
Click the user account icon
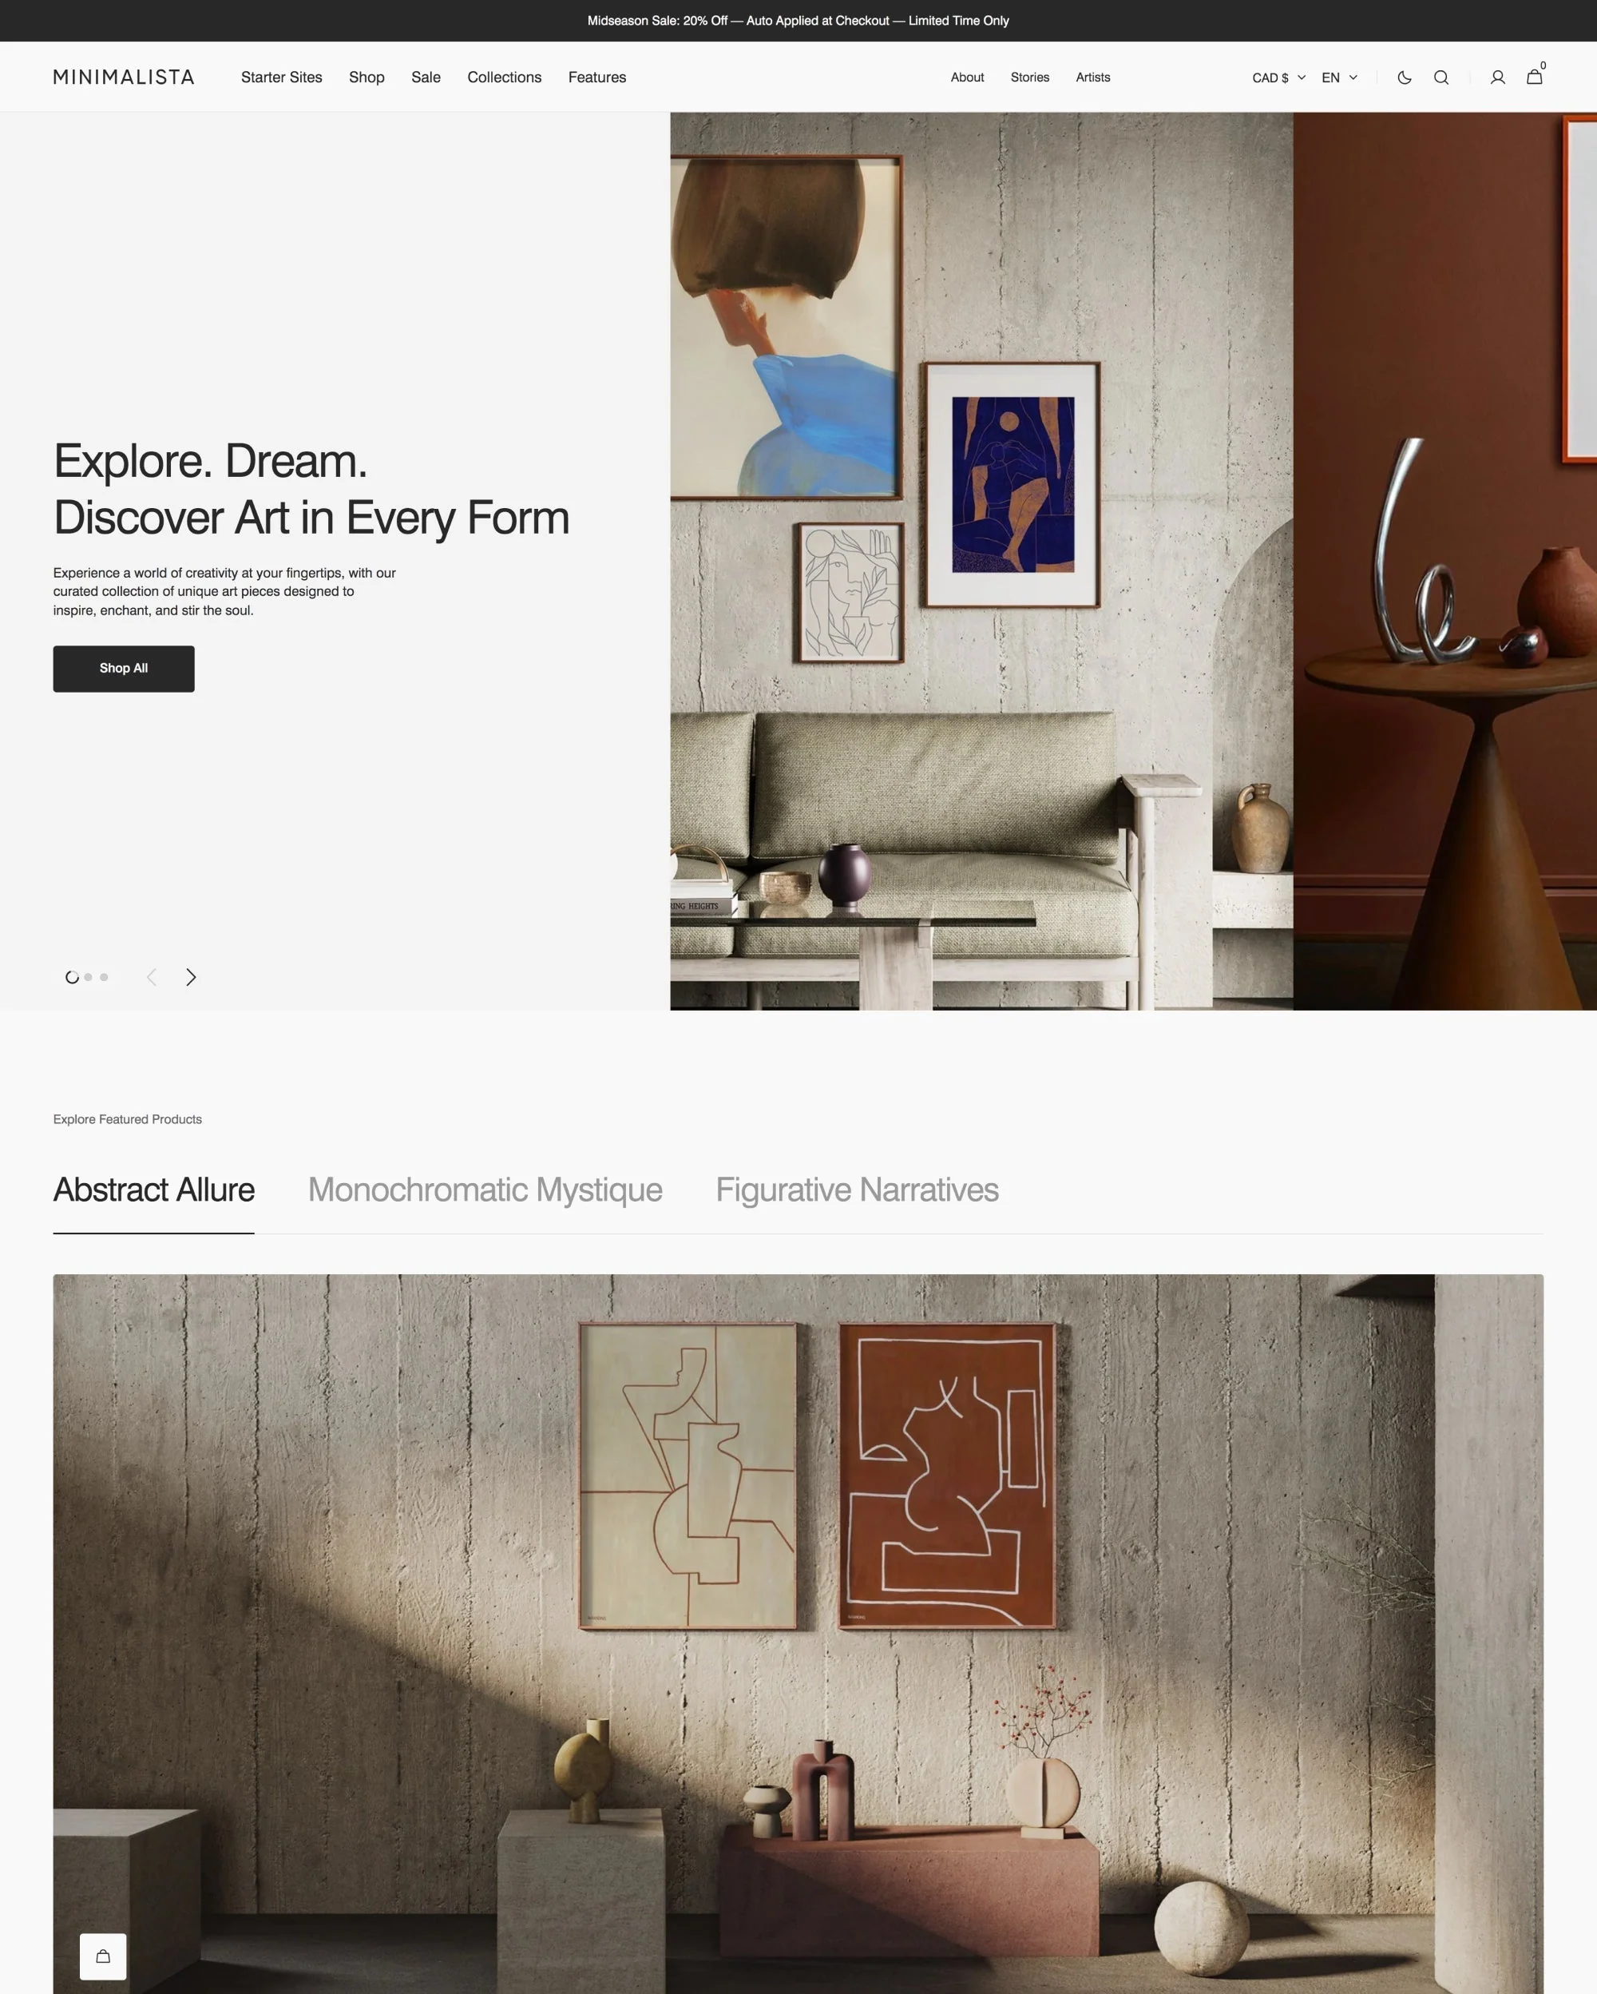point(1496,78)
